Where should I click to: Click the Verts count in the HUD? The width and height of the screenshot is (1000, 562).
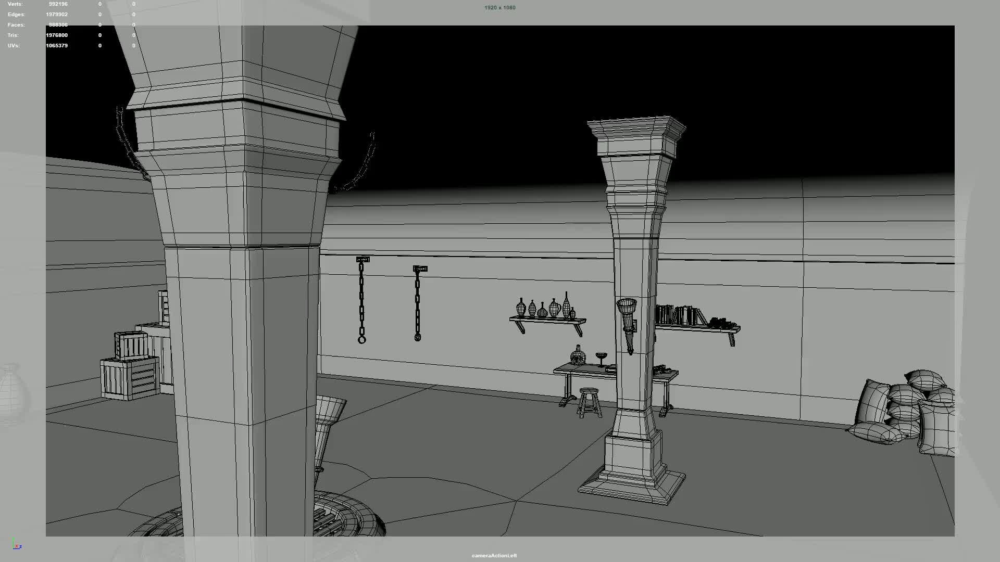click(x=57, y=4)
